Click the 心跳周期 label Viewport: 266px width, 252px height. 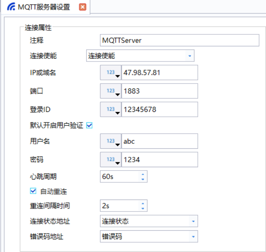coord(43,177)
